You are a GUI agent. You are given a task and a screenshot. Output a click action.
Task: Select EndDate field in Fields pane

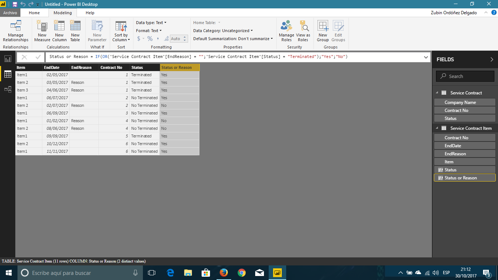465,146
